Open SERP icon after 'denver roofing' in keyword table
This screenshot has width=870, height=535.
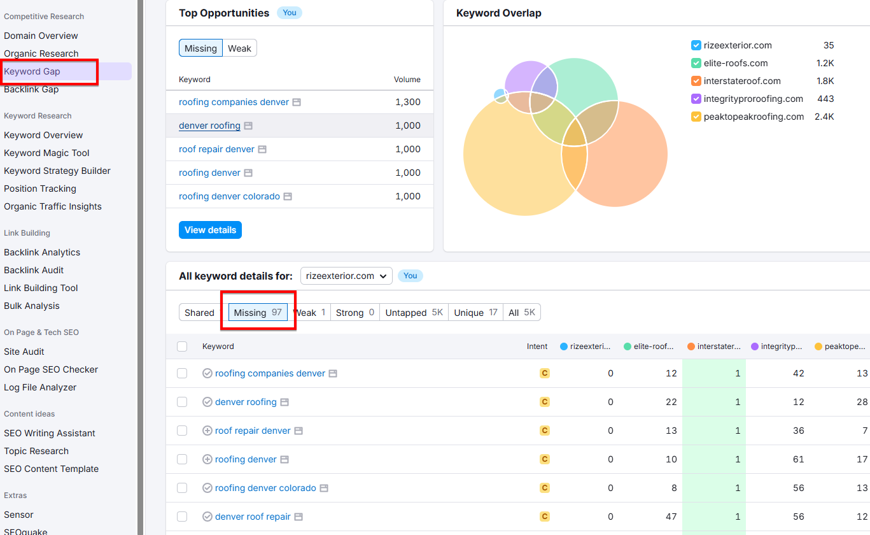(x=284, y=402)
